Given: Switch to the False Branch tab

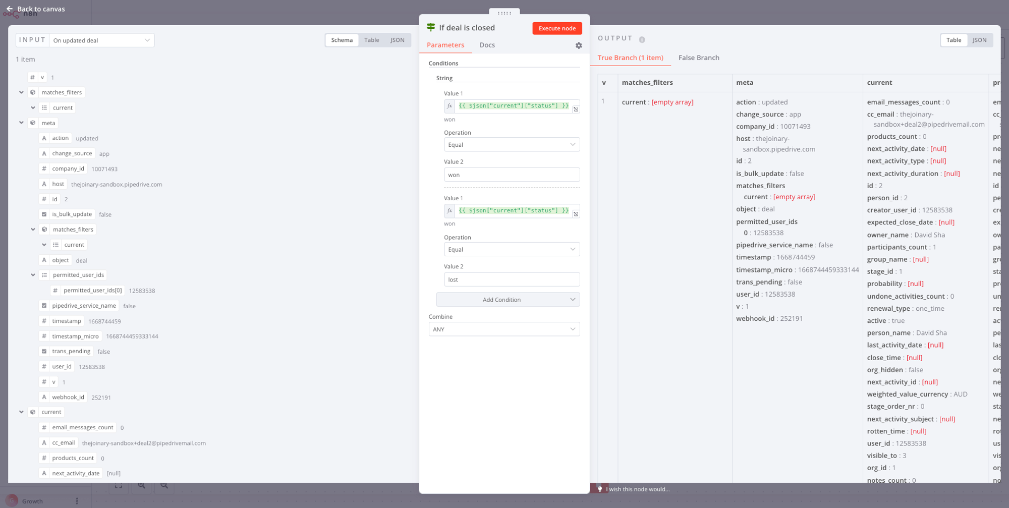Looking at the screenshot, I should click(x=699, y=58).
